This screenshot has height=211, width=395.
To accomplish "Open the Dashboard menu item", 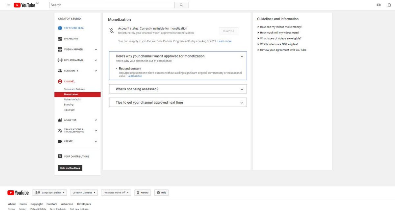I will 71,39.
